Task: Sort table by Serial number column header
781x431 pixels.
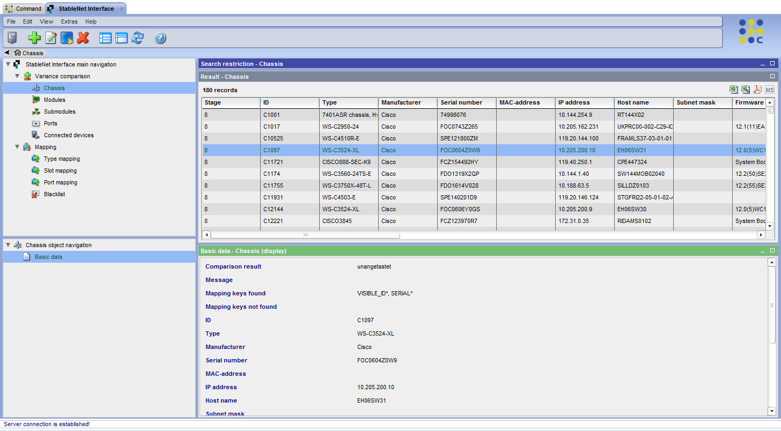Action: tap(461, 102)
